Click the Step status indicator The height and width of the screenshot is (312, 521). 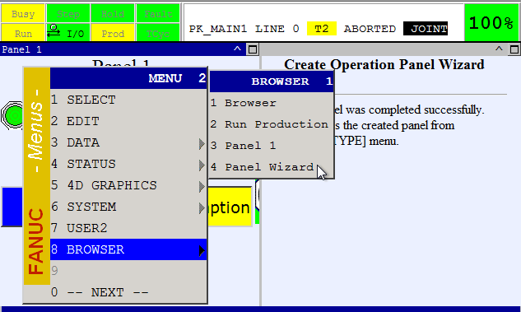[68, 13]
